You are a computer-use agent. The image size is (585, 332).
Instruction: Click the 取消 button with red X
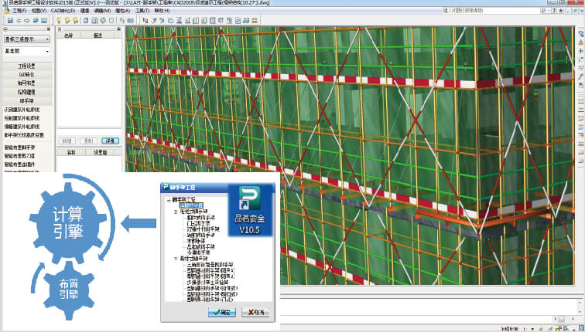[x=255, y=312]
